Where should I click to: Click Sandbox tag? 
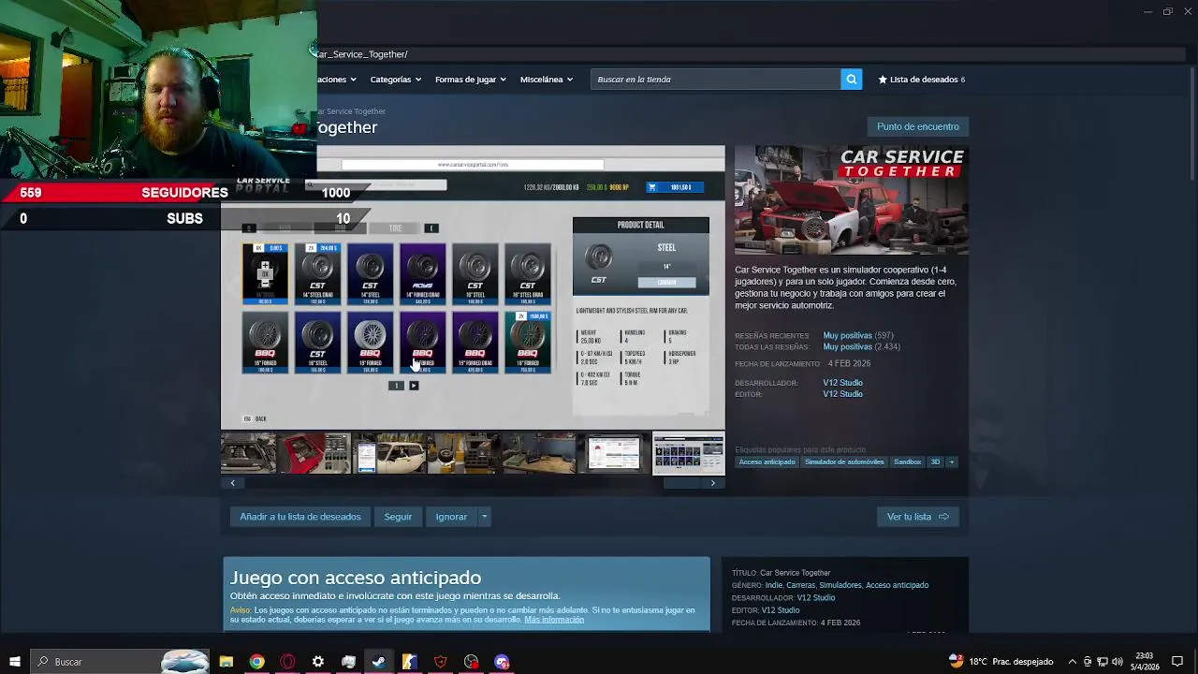coord(907,462)
